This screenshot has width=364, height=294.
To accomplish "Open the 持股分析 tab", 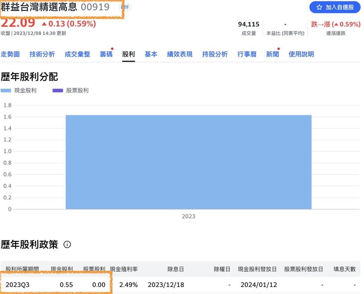I will pos(215,54).
